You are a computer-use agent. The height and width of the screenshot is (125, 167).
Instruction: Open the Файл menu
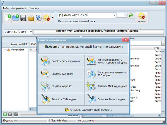[x=6, y=8]
